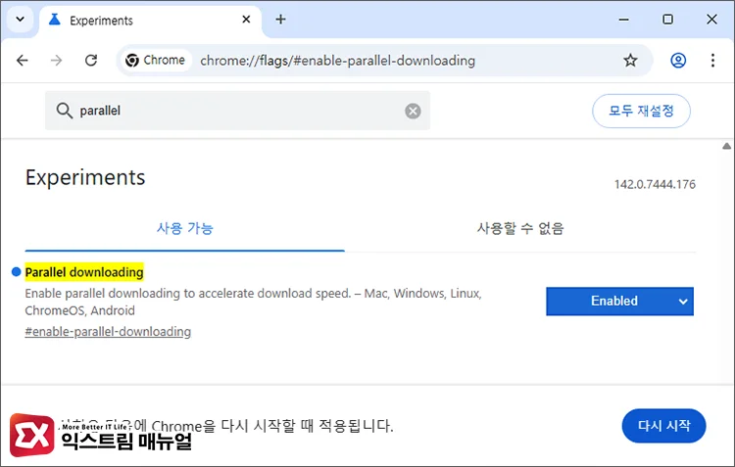Viewport: 735px width, 467px height.
Task: Click the forward navigation arrow
Action: (x=56, y=61)
